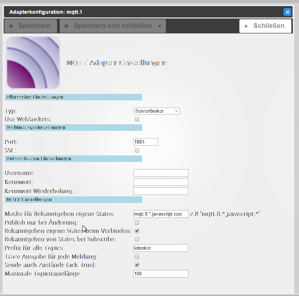
Task: Close the dialog with blue X icon
Action: pos(287,12)
